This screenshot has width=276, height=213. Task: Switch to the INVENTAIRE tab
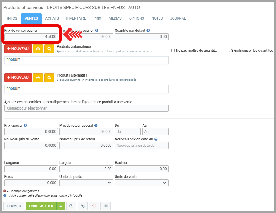point(76,18)
